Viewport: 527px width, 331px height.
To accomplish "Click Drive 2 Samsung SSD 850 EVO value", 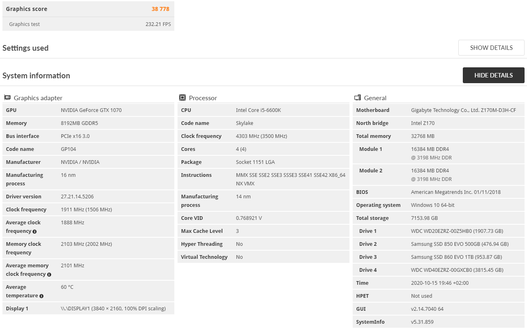I will pyautogui.click(x=460, y=244).
